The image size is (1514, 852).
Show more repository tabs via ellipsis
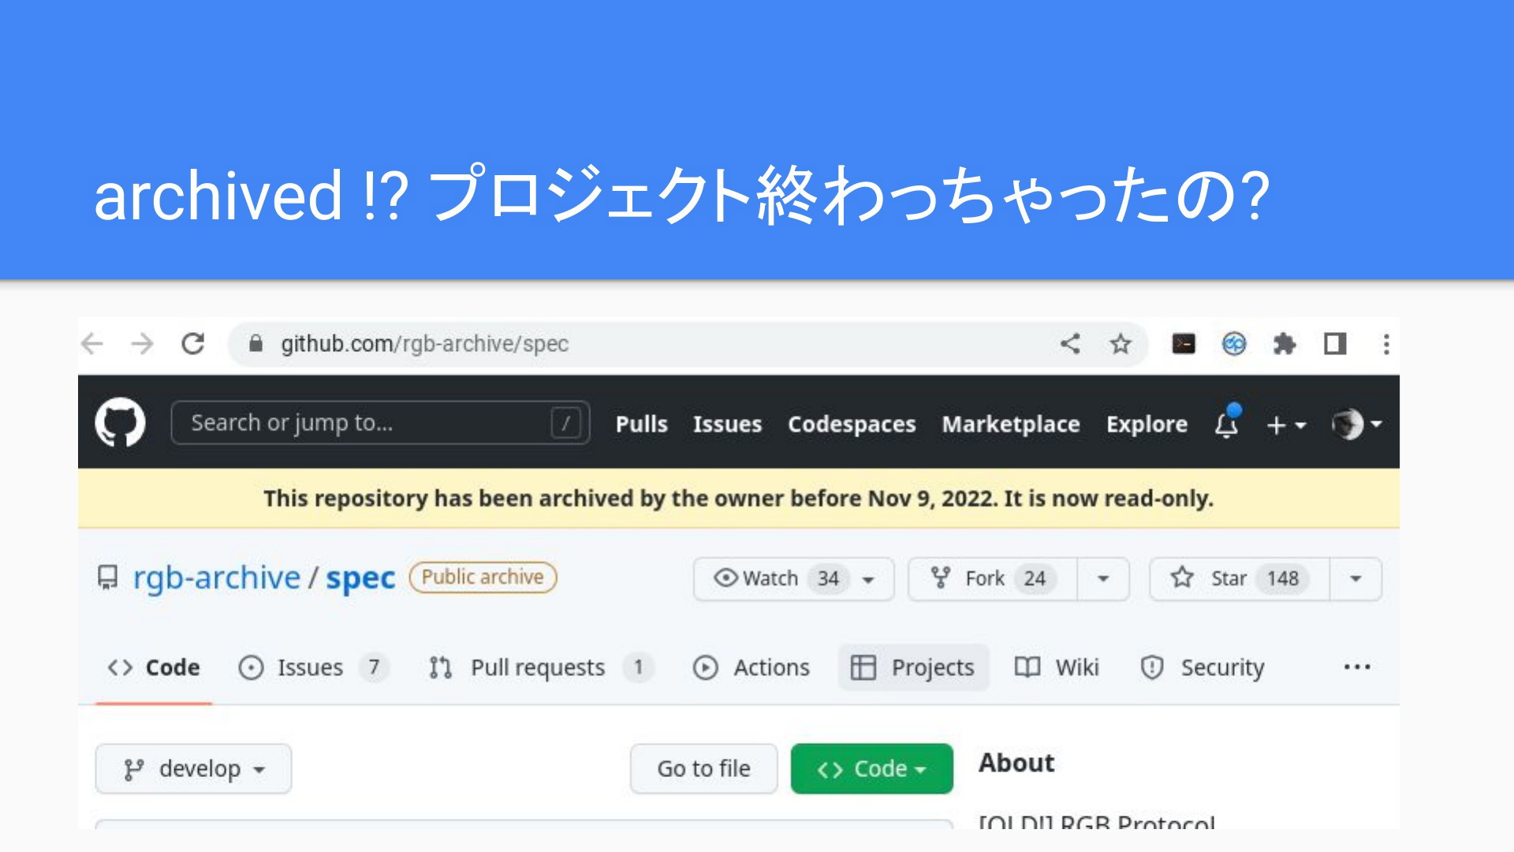point(1357,667)
